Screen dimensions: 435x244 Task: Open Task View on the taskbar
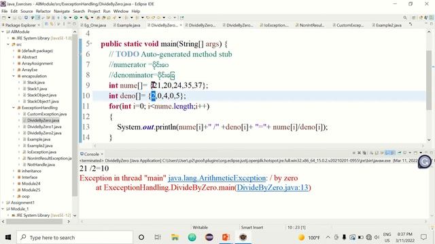click(x=158, y=237)
